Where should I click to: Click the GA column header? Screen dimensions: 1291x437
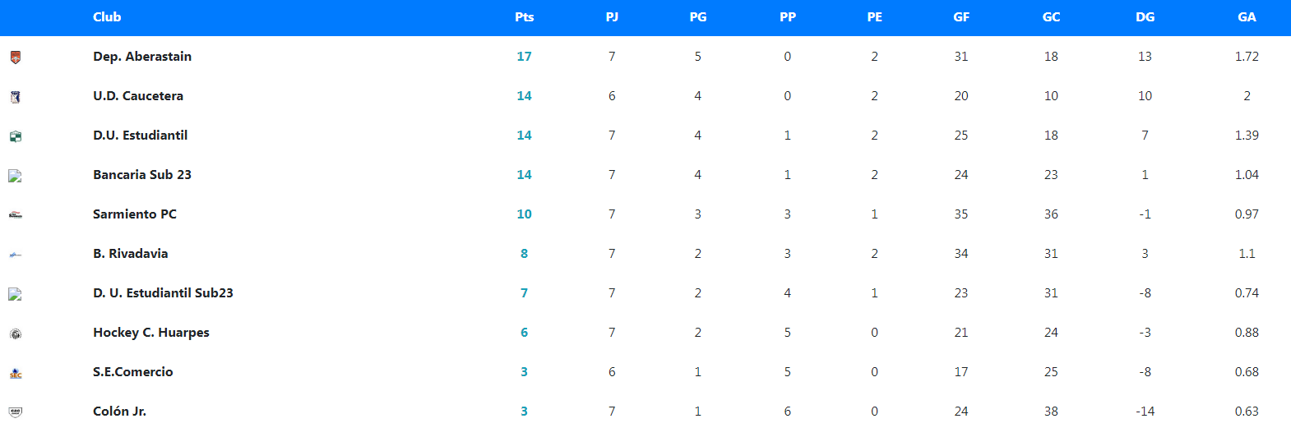(1247, 17)
